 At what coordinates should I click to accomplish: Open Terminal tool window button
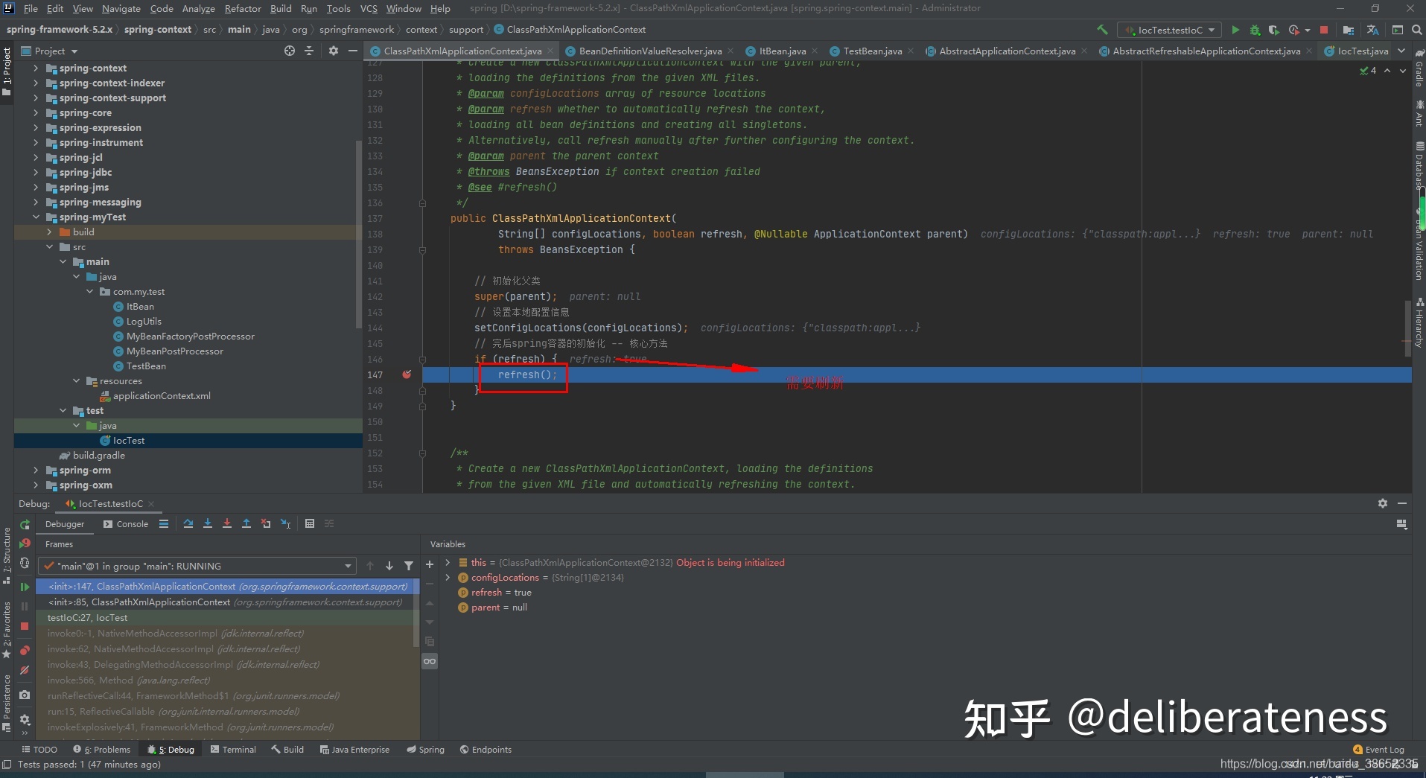233,750
